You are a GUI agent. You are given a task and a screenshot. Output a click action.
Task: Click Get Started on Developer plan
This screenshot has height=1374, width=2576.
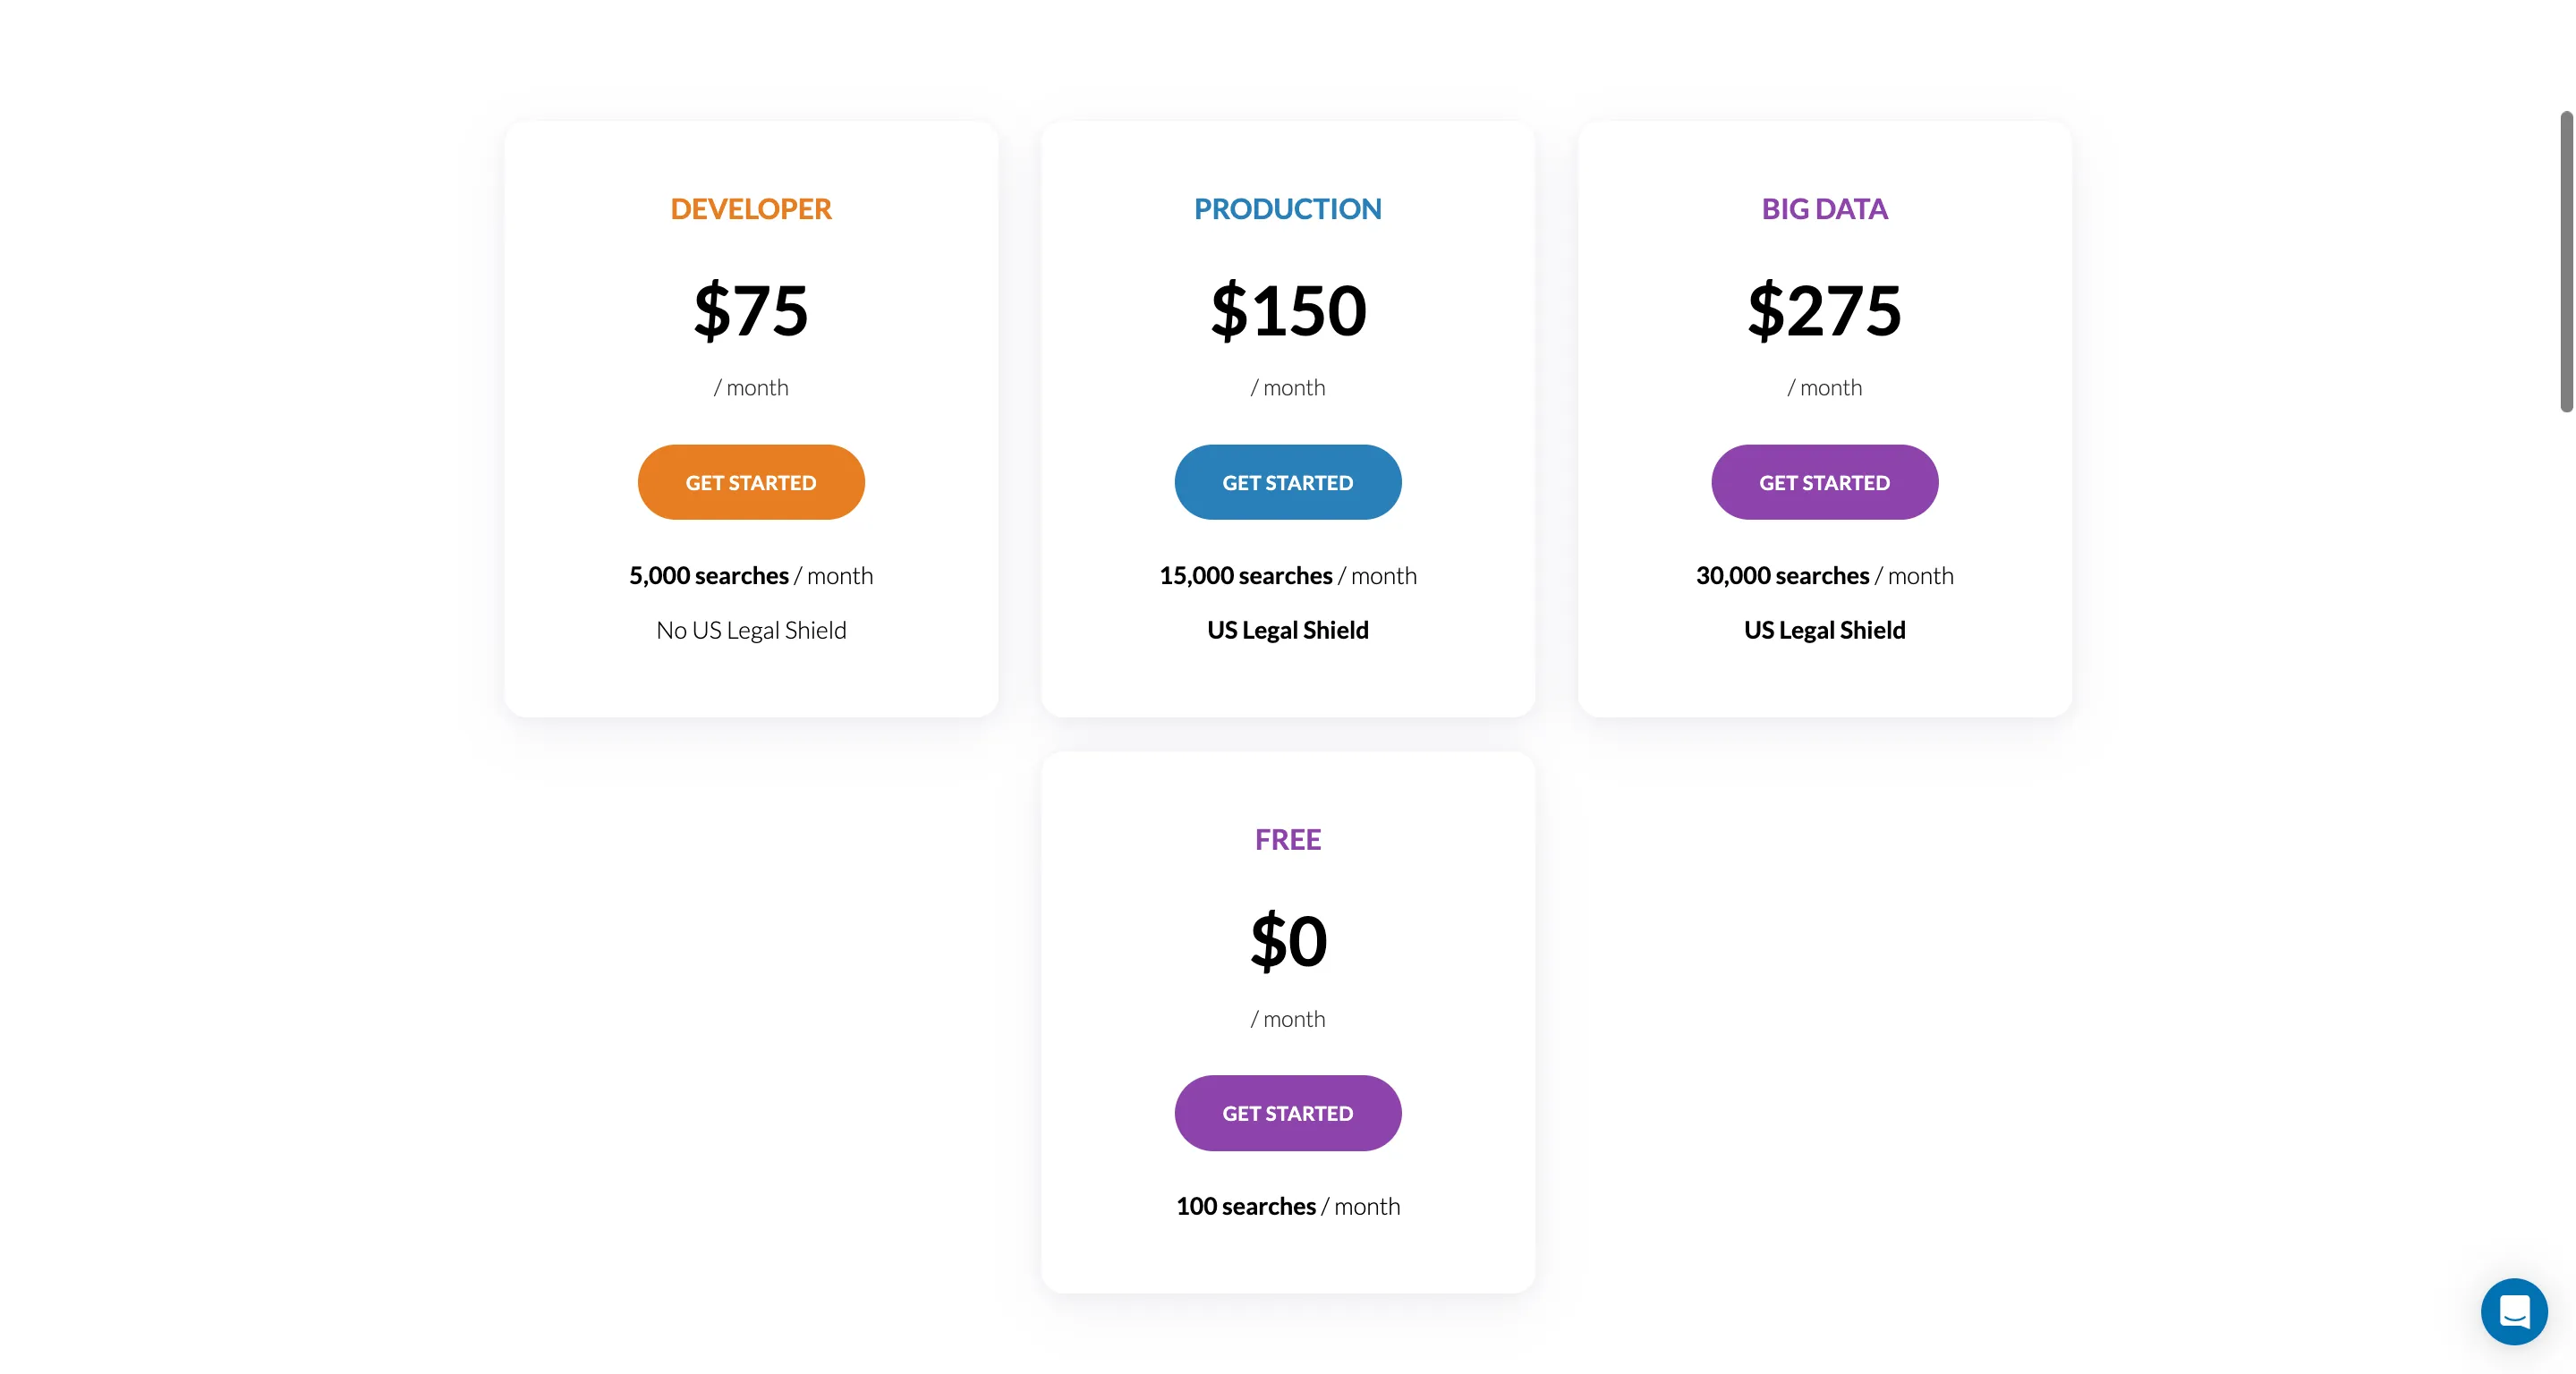[751, 482]
